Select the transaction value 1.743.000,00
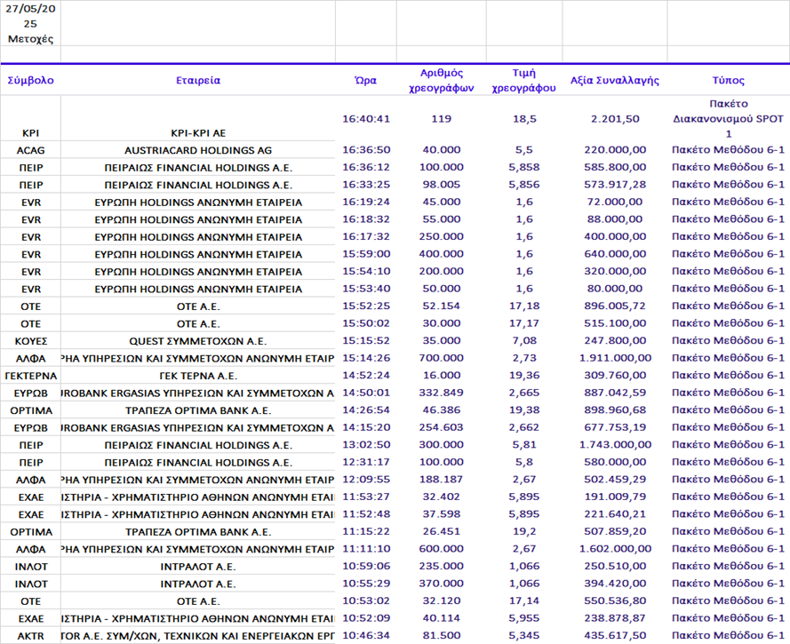This screenshot has width=790, height=644. [614, 445]
